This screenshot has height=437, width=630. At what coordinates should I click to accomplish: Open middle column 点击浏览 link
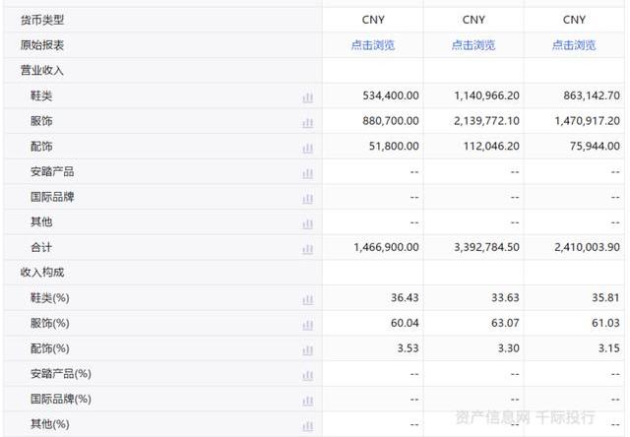coord(473,45)
